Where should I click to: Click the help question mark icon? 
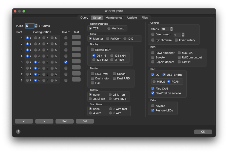tap(18, 131)
